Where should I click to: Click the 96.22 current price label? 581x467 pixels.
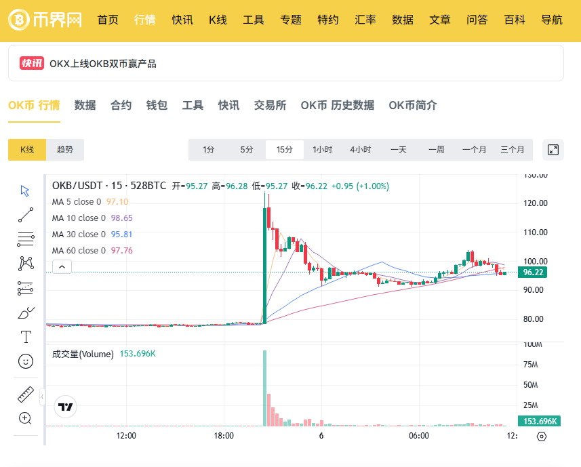click(x=533, y=272)
